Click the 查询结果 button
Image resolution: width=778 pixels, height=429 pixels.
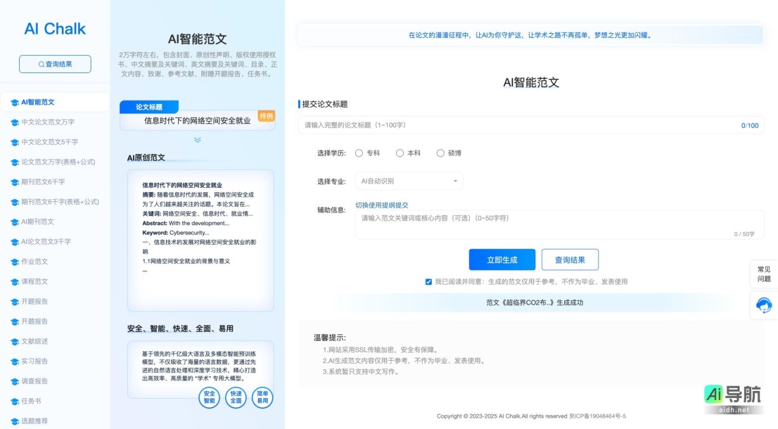click(570, 259)
